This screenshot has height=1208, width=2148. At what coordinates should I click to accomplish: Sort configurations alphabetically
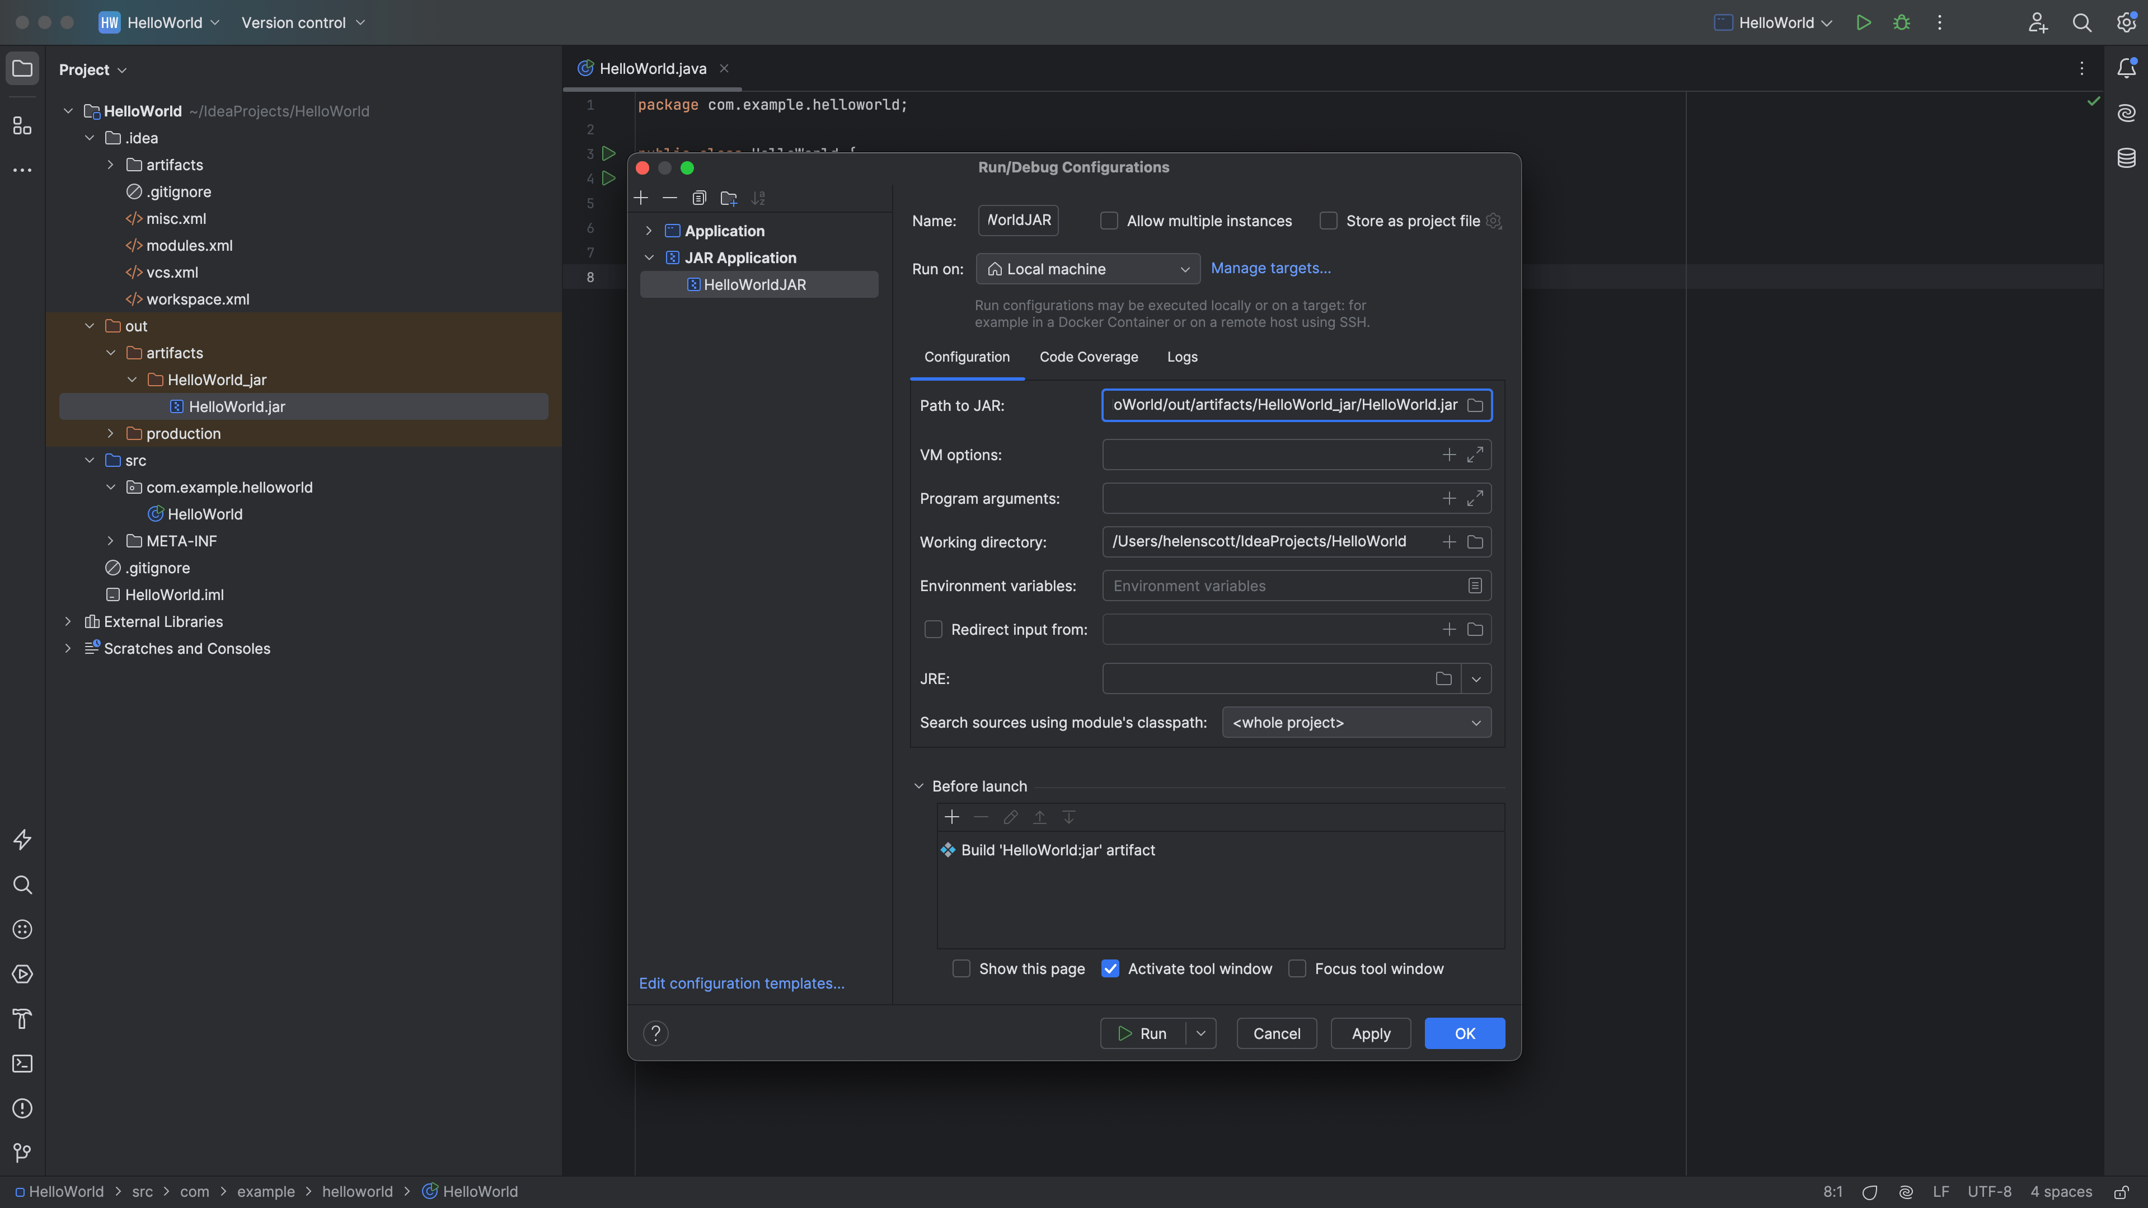coord(759,198)
